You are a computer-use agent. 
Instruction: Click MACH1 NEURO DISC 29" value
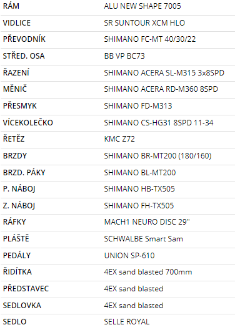(x=147, y=222)
